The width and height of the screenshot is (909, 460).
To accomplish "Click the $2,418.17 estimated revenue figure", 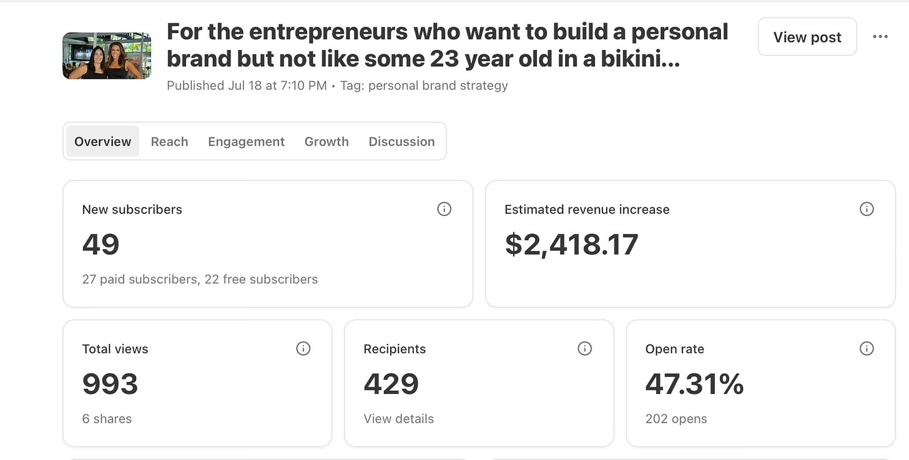I will coord(571,244).
